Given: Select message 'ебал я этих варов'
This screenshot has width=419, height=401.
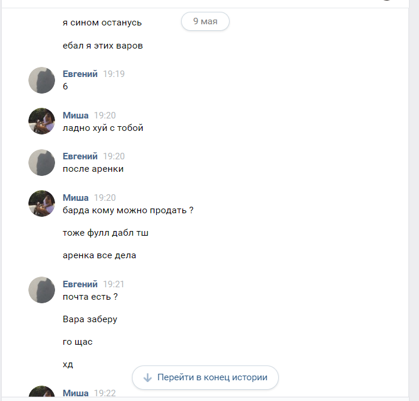Looking at the screenshot, I should pos(103,46).
